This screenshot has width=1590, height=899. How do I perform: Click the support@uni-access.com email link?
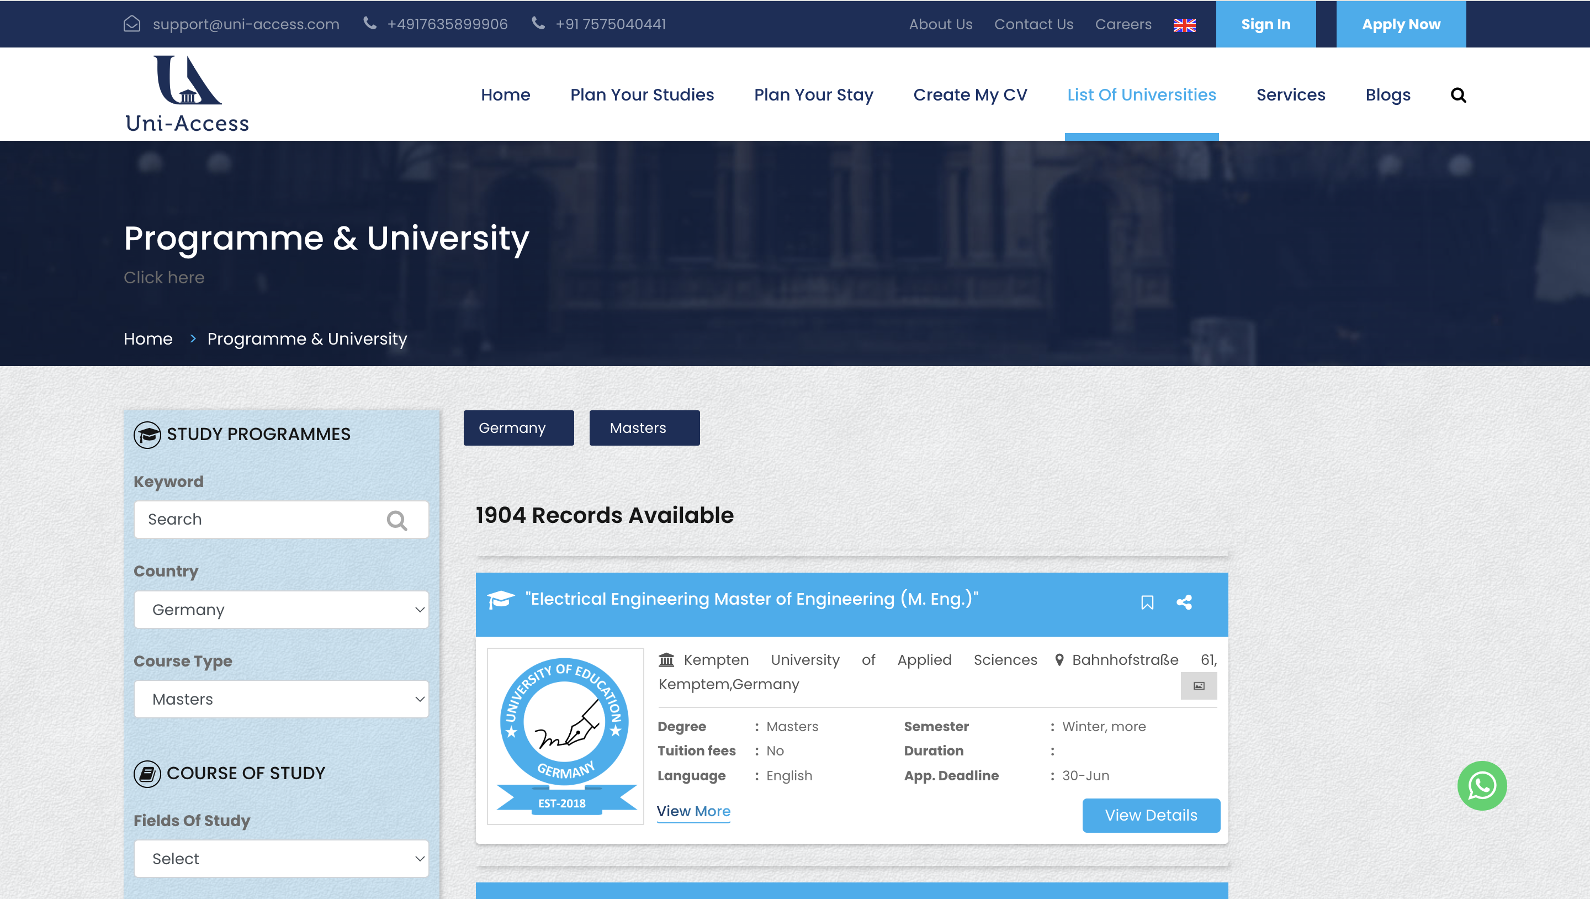pos(246,24)
